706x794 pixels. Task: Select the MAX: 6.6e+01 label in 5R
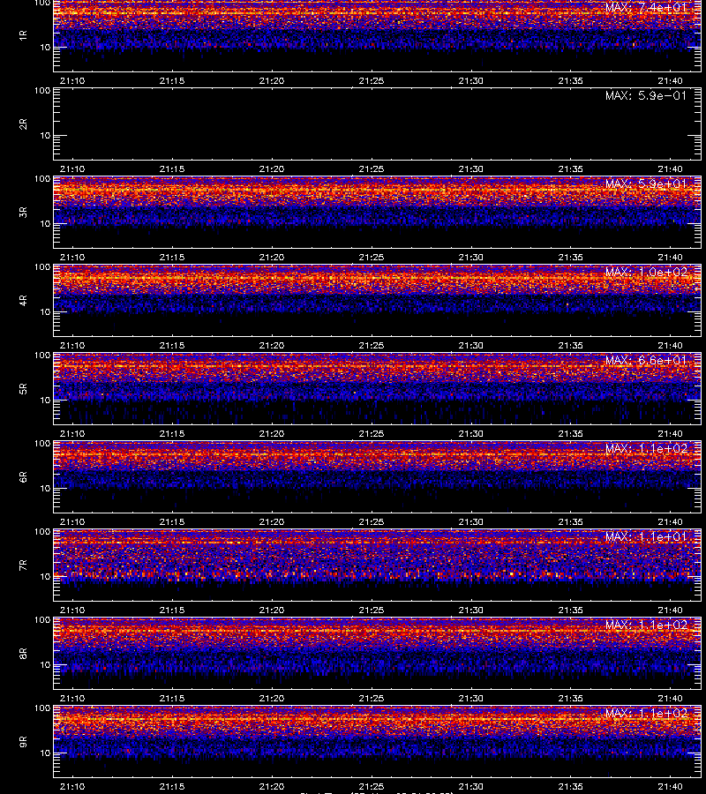click(646, 360)
